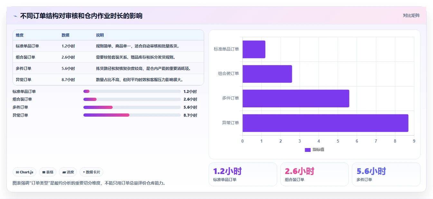The height and width of the screenshot is (199, 433).
Task: Click the 标准单品订单 bar in chart
Action: pyautogui.click(x=254, y=49)
